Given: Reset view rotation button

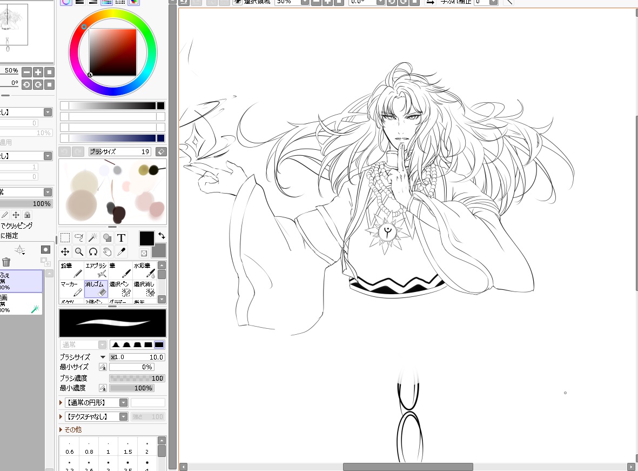Looking at the screenshot, I should [49, 84].
